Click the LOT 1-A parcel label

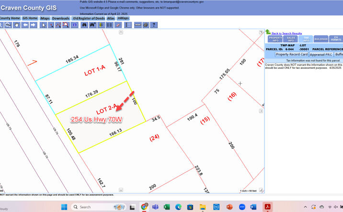click(x=95, y=70)
